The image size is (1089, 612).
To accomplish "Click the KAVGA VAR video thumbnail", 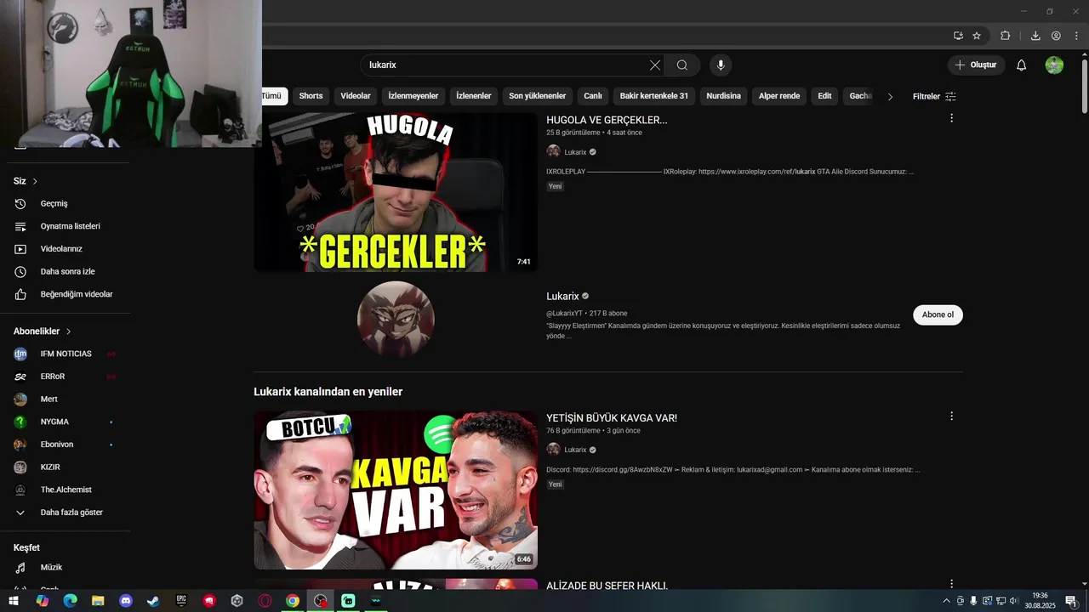I will pos(396,490).
